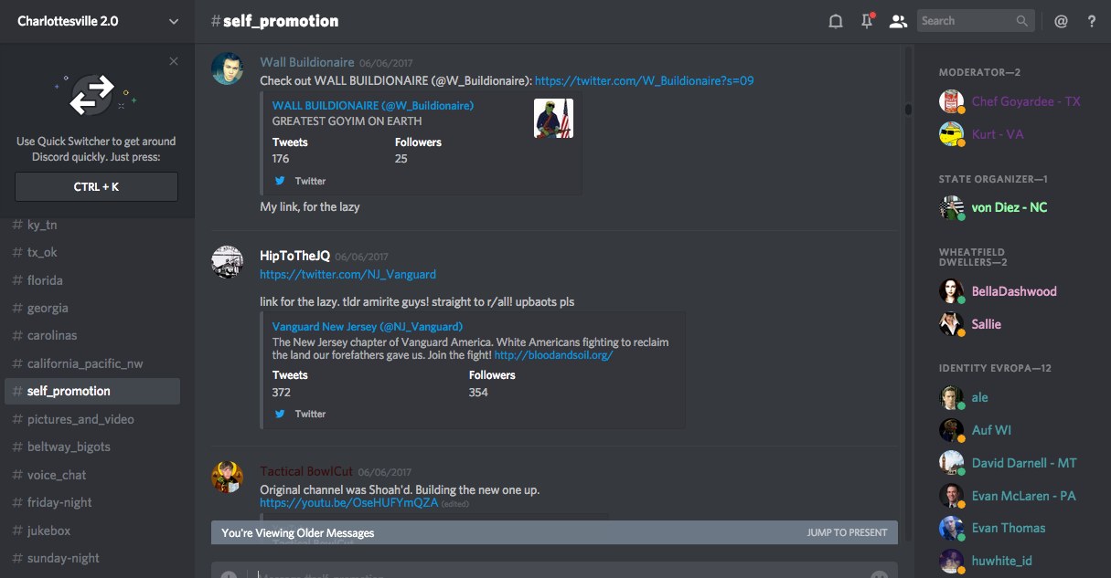Viewport: 1111px width, 578px height.
Task: Show pinned messages
Action: (867, 21)
